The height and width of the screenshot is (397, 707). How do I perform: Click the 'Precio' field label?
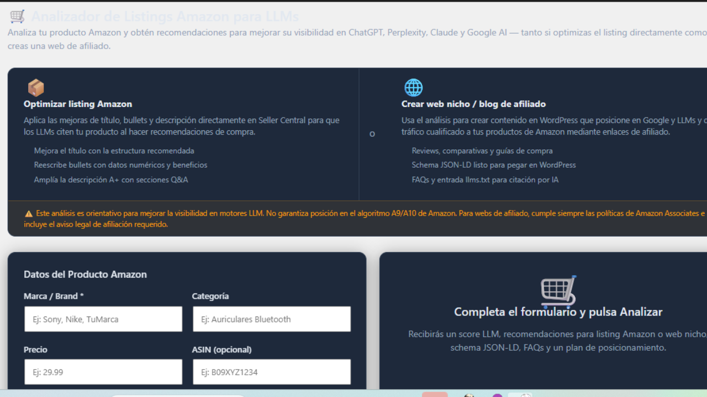(x=35, y=350)
